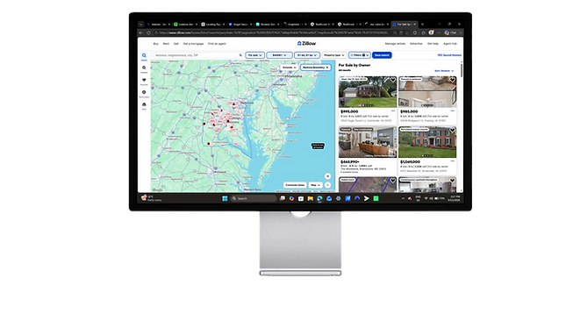Click the magnifier icon in the address search box
The width and height of the screenshot is (573, 321).
click(240, 55)
